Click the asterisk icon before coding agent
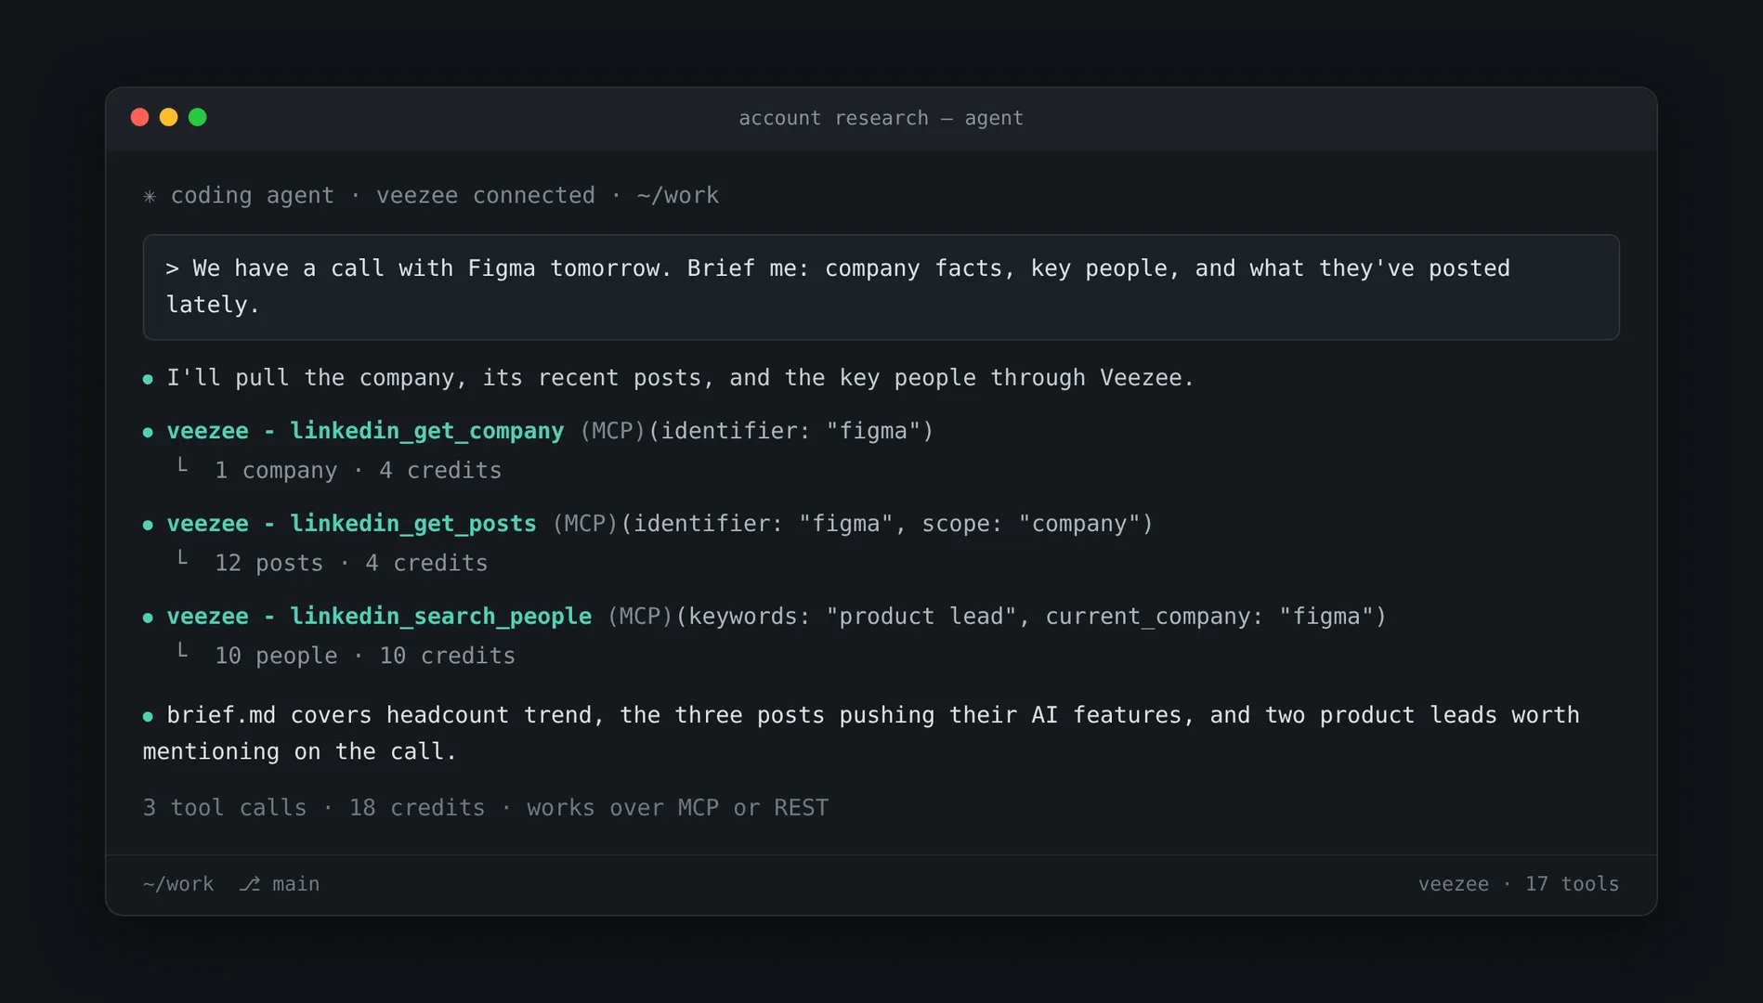The height and width of the screenshot is (1003, 1763). (150, 196)
